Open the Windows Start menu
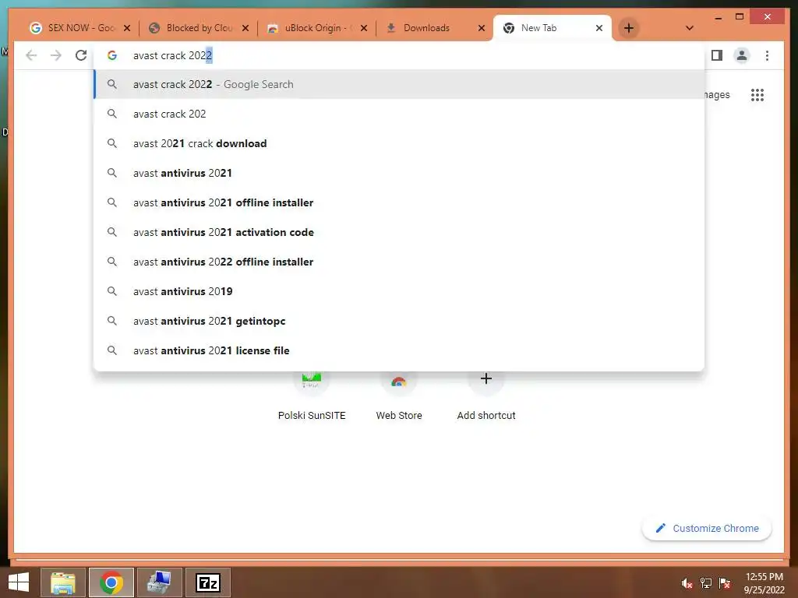 19,582
